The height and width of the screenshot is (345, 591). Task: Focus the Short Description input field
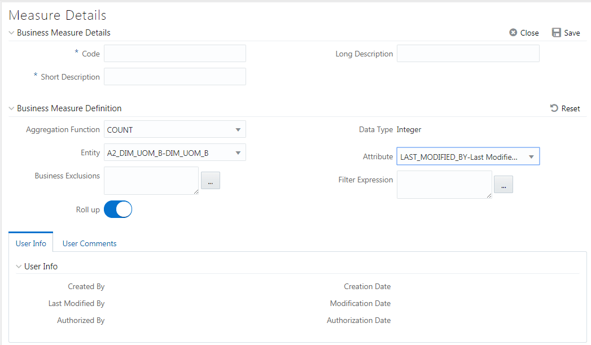(175, 76)
